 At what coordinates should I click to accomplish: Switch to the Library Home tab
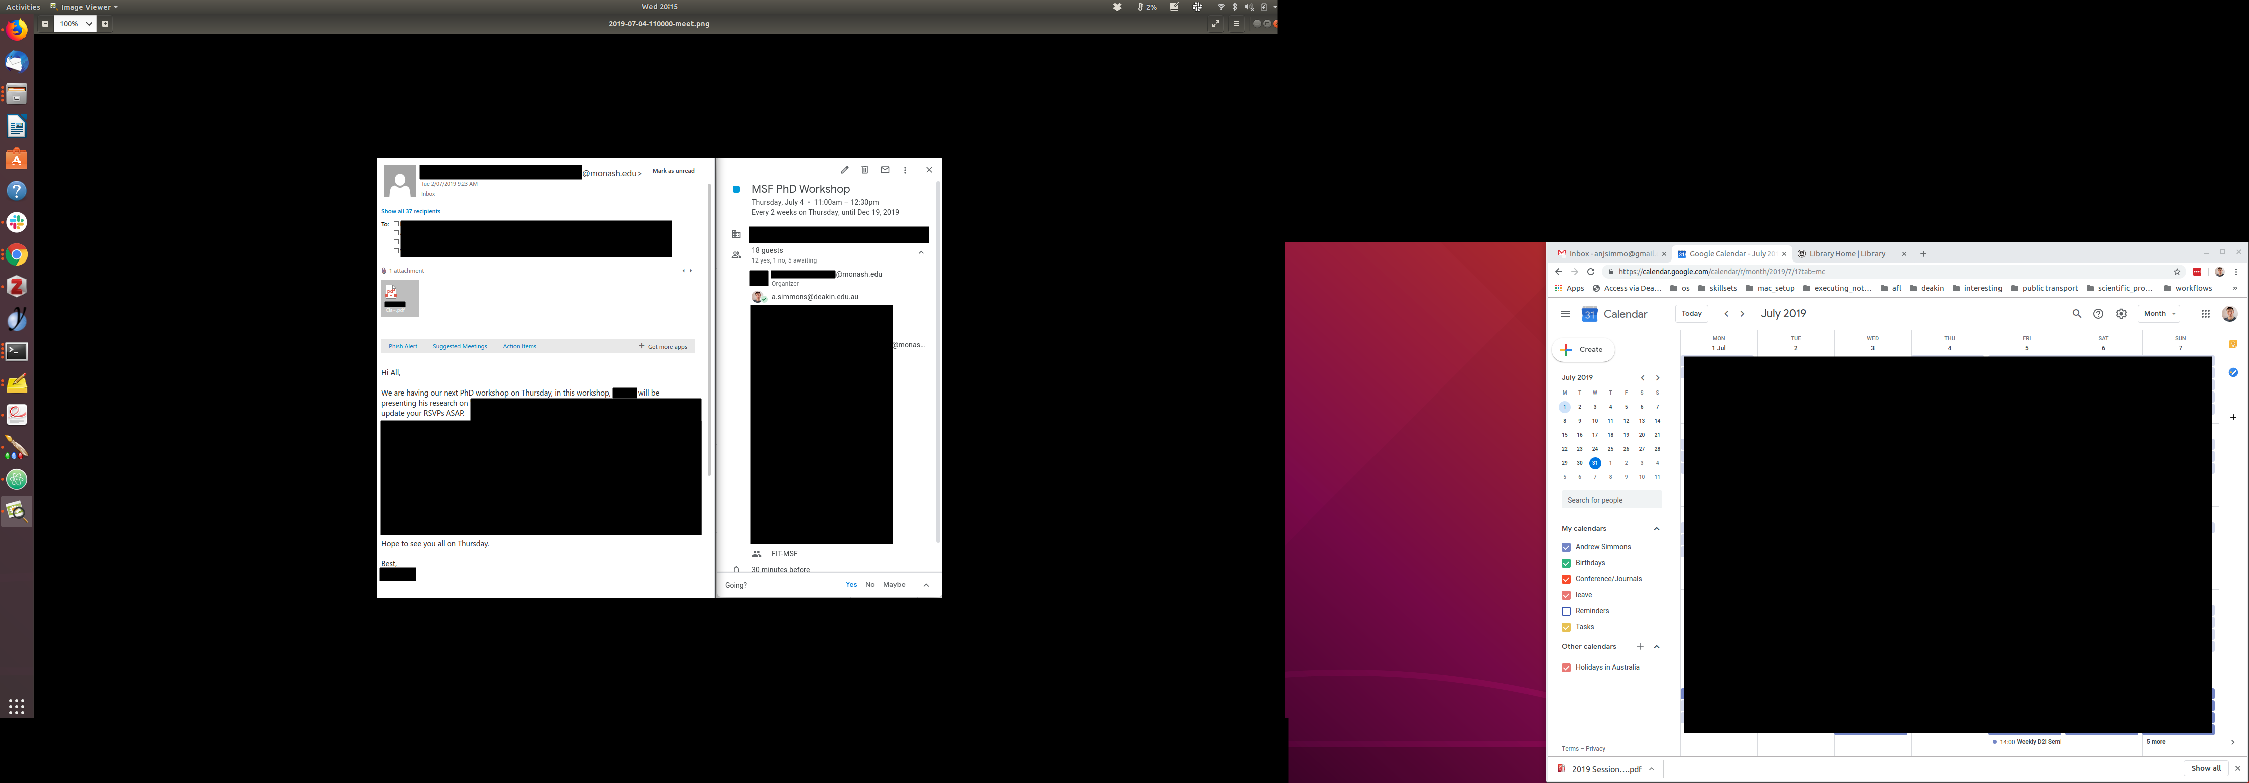pyautogui.click(x=1846, y=254)
